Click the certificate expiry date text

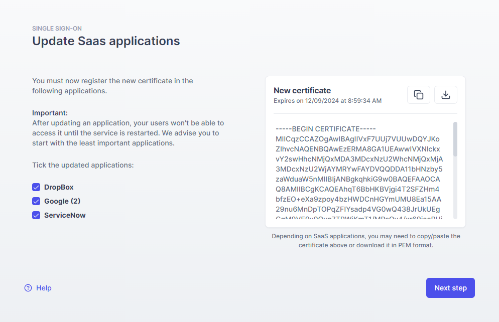327,101
